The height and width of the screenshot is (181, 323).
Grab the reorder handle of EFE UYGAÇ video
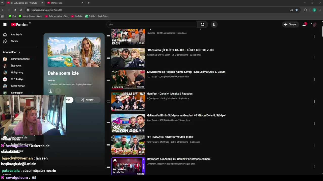pyautogui.click(x=108, y=145)
